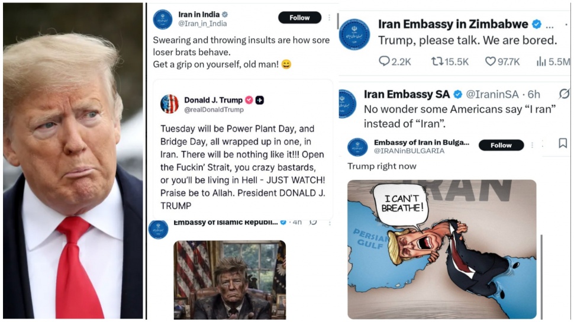
Task: Click Iran in India verified badge
Action: (x=225, y=14)
